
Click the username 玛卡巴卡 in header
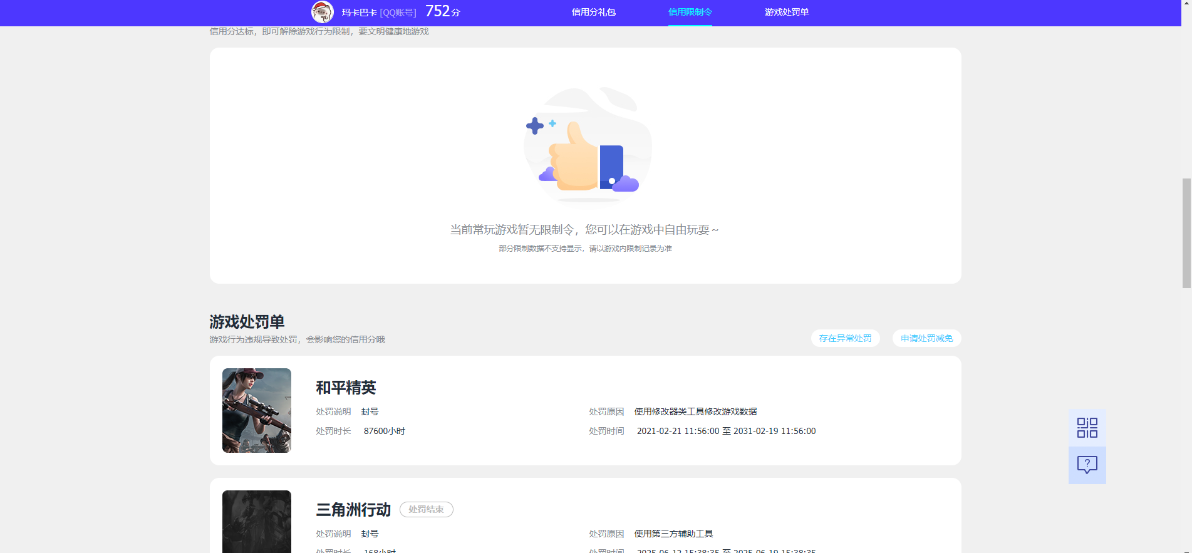tap(359, 13)
